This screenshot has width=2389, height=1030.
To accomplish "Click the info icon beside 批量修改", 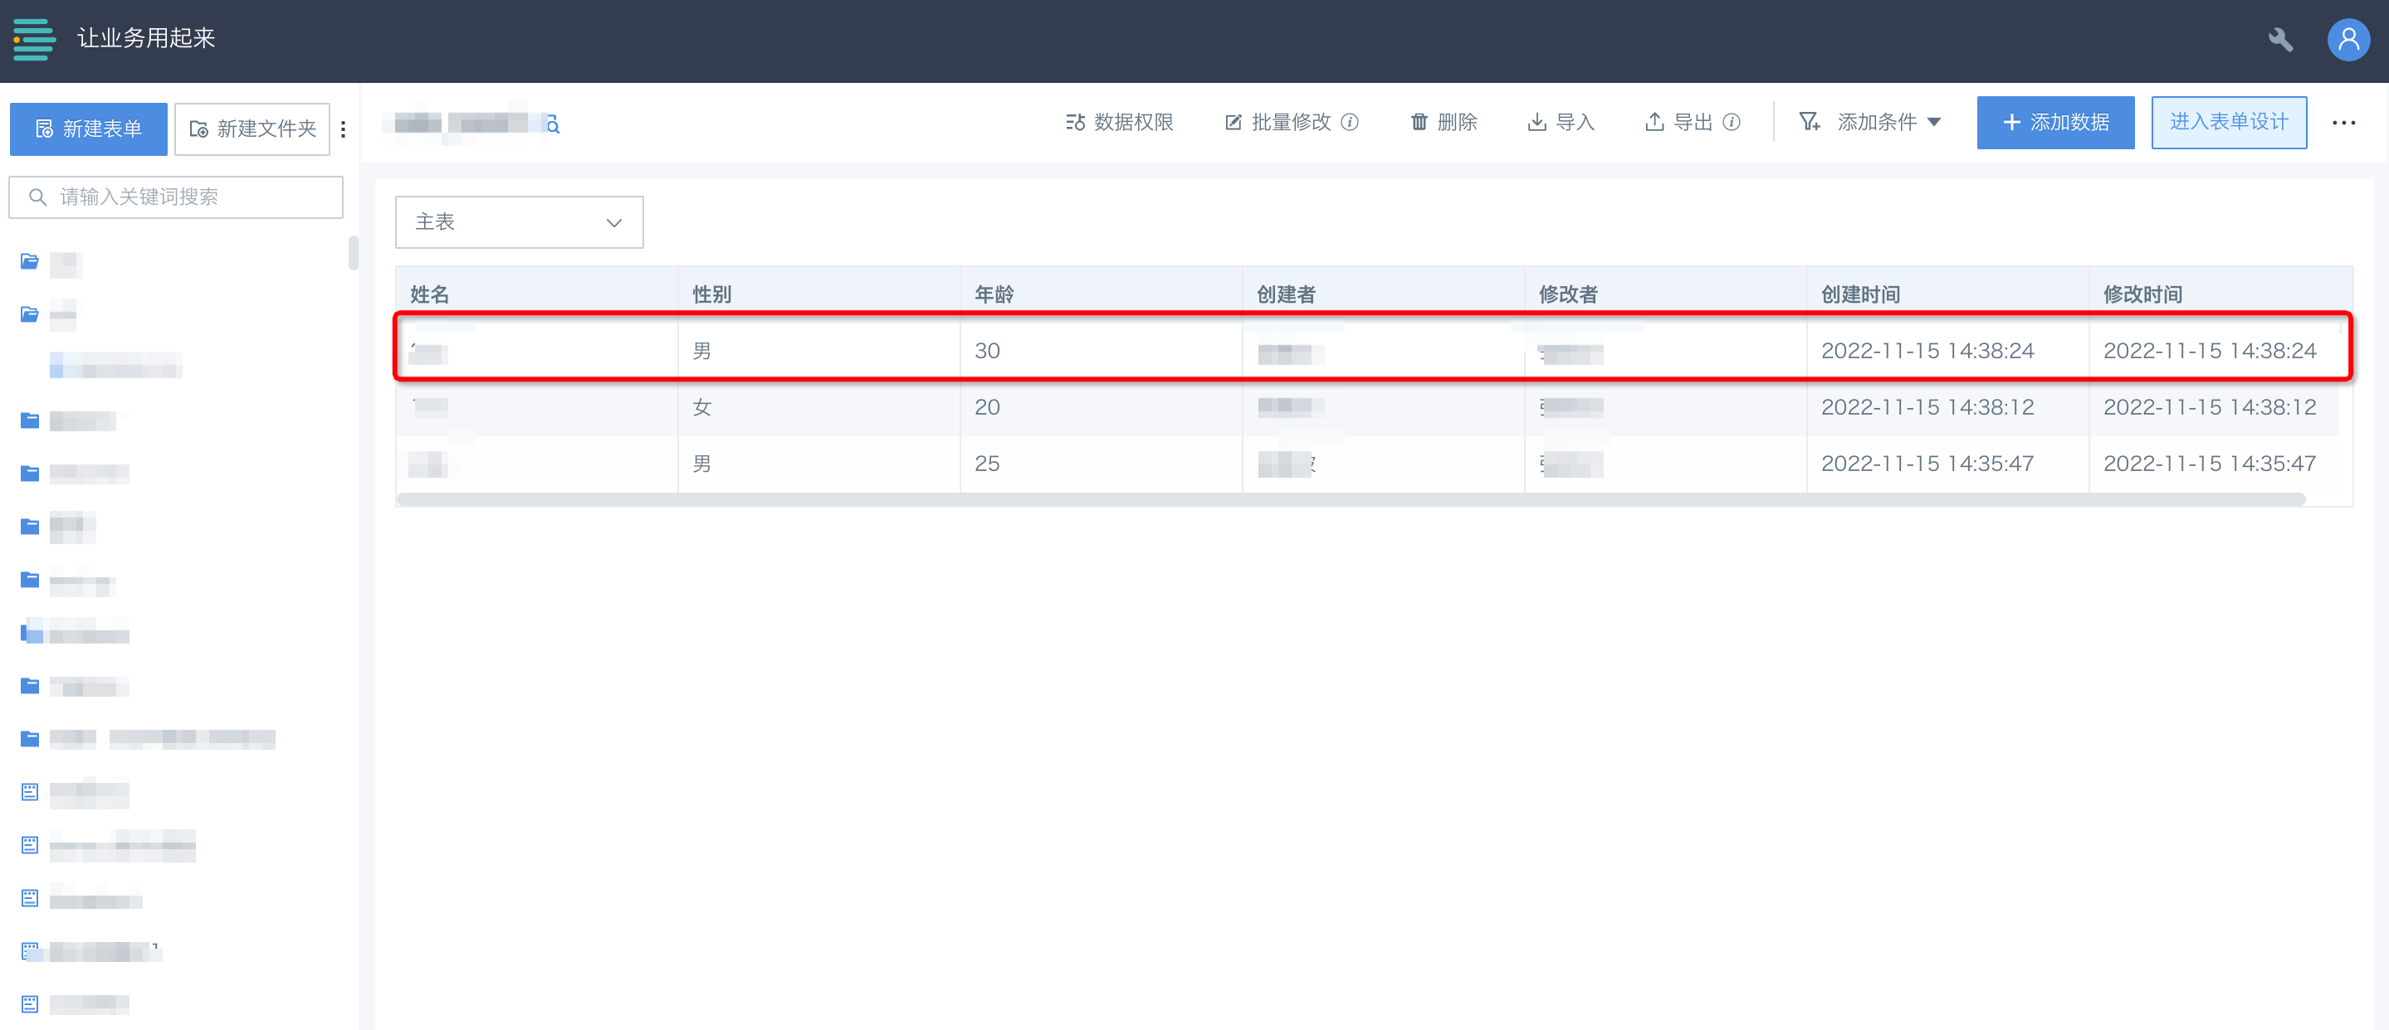I will (x=1351, y=122).
